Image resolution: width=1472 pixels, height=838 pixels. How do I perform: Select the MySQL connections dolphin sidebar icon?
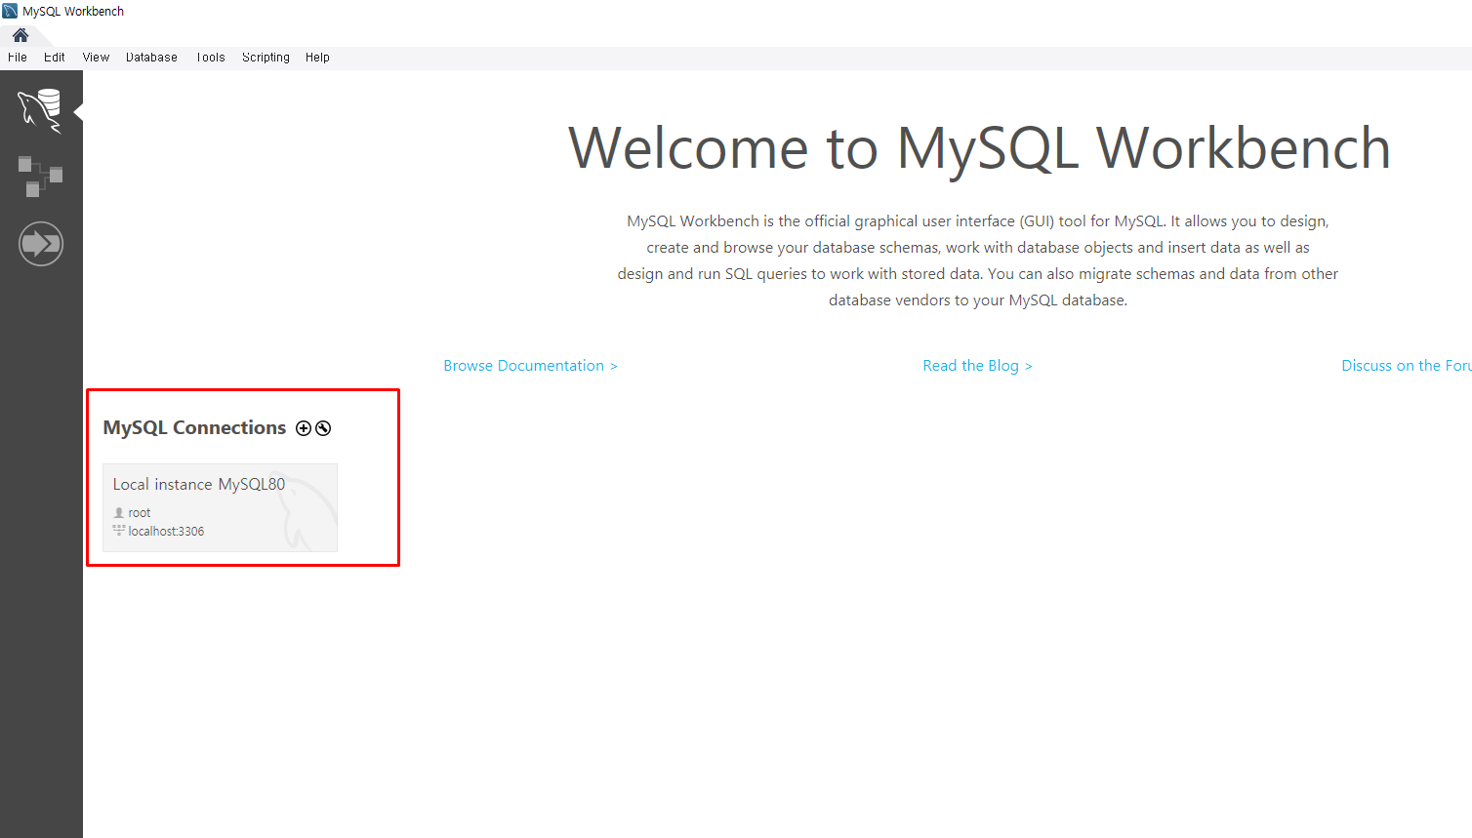(x=40, y=109)
